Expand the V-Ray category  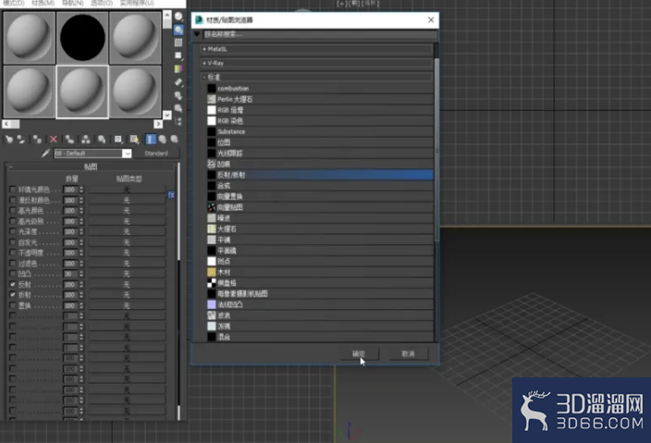(x=316, y=63)
